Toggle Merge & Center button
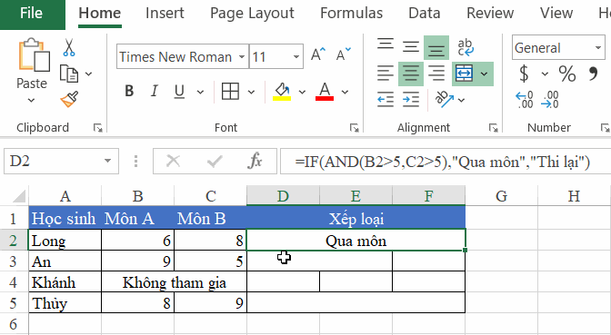This screenshot has height=335, width=611. (x=464, y=74)
